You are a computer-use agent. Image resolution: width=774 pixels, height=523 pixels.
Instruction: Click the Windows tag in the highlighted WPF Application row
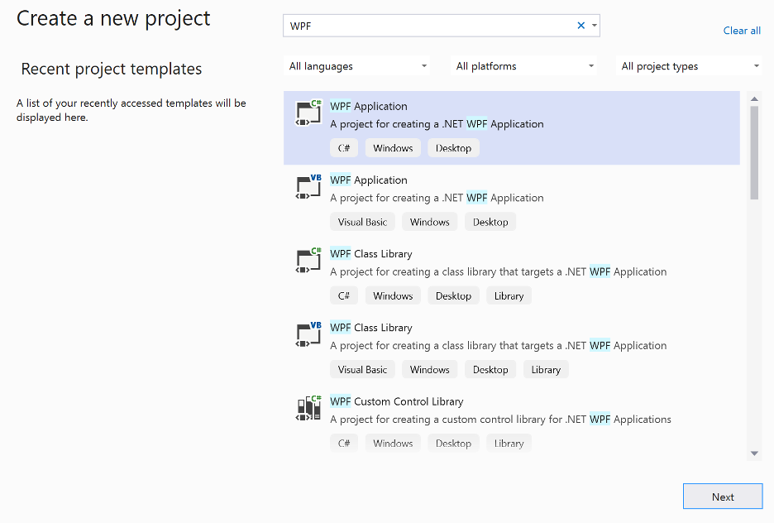pos(393,148)
